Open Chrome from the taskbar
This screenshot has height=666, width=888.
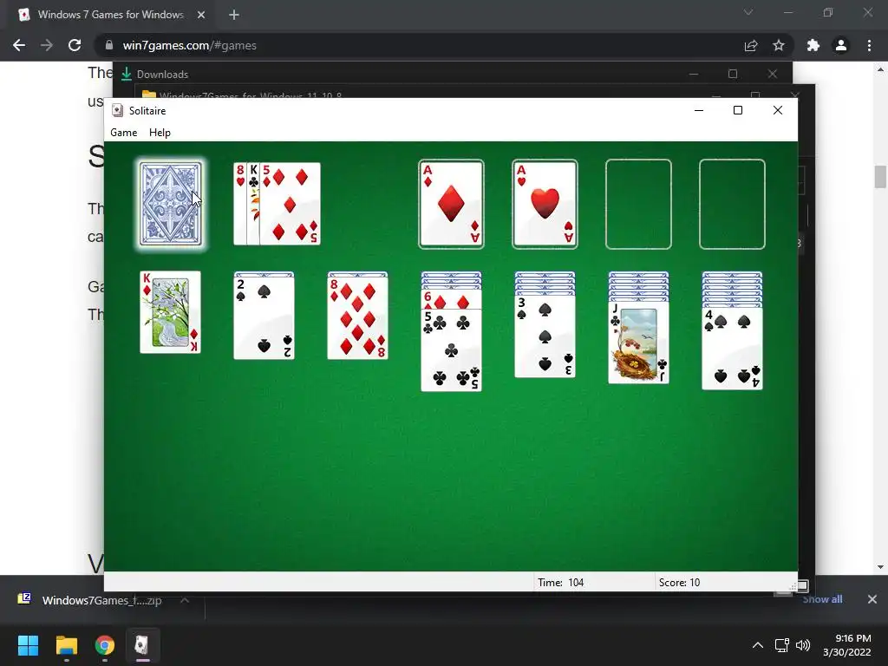(x=105, y=645)
